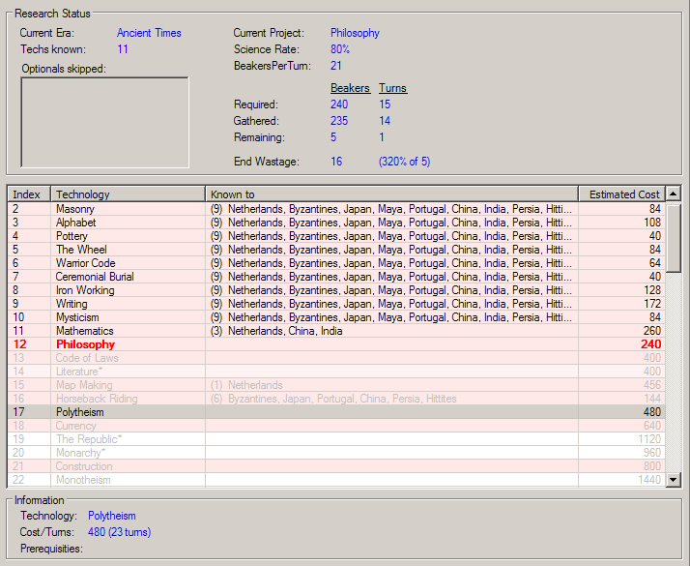Select the Masonry row
The width and height of the screenshot is (690, 566).
336,209
